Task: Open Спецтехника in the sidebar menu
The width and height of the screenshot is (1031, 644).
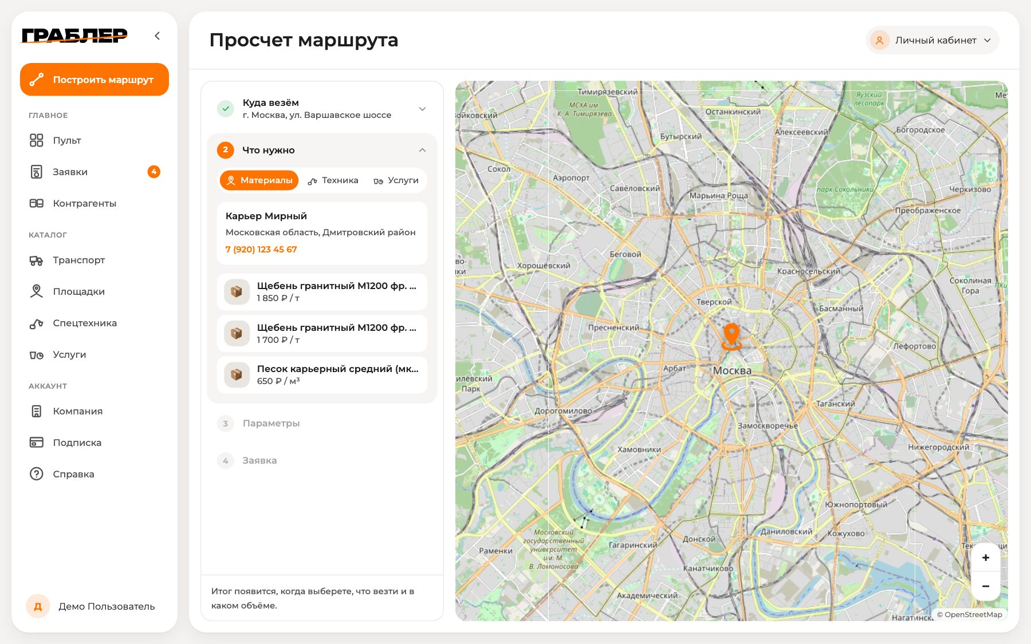Action: tap(95, 323)
